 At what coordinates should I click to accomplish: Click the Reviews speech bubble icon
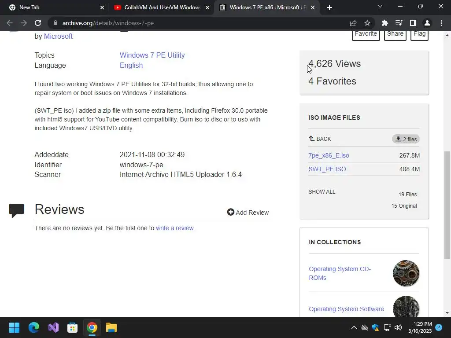point(16,211)
